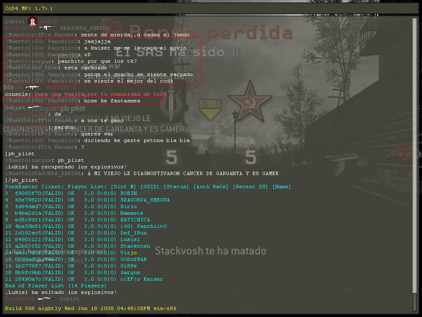
Task: Click the 'Stackvosh te ha matado' message
Action: coord(211,251)
